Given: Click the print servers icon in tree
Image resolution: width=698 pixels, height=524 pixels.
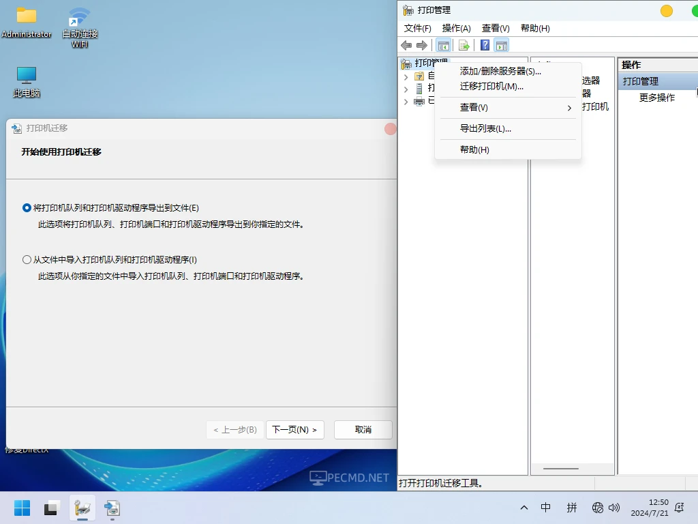Looking at the screenshot, I should pyautogui.click(x=419, y=88).
